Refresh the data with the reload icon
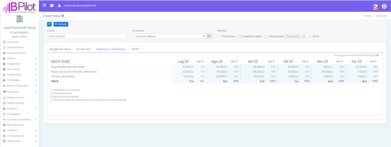This screenshot has width=391, height=147. (x=378, y=55)
